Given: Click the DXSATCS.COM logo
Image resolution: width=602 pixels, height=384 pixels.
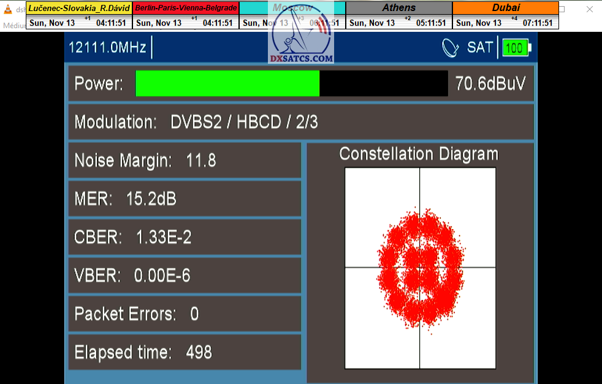Looking at the screenshot, I should [302, 38].
